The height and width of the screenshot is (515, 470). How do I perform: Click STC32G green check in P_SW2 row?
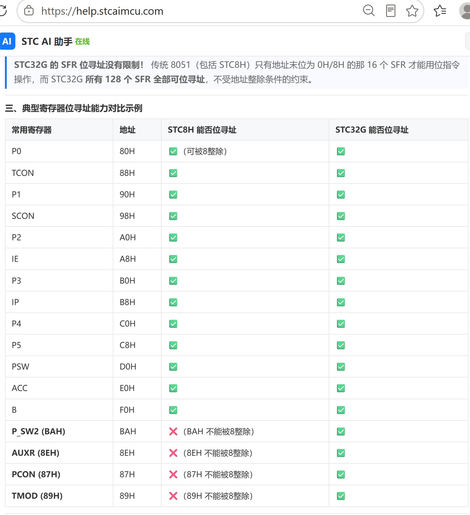(x=341, y=432)
